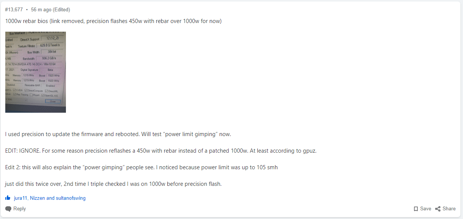Click the CUDA checkbox in GPU-Z image
The image size is (463, 219).
pos(14,90)
